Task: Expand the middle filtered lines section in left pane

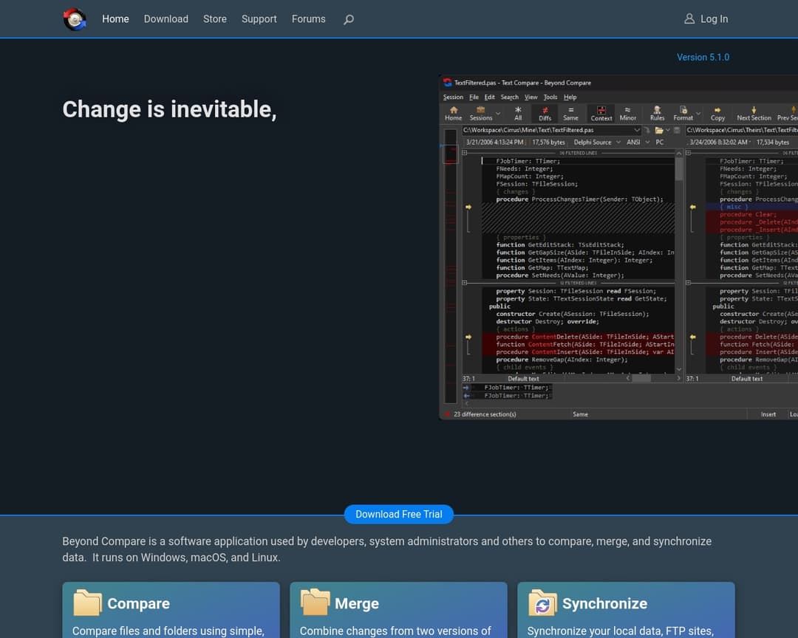Action: 464,283
